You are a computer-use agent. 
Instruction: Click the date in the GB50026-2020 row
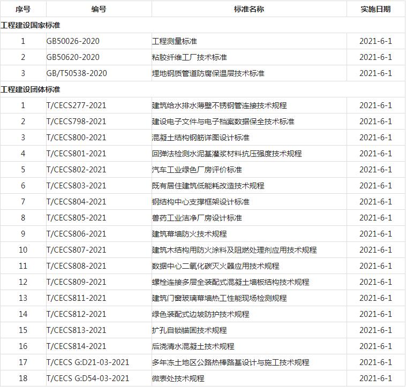[x=375, y=41]
